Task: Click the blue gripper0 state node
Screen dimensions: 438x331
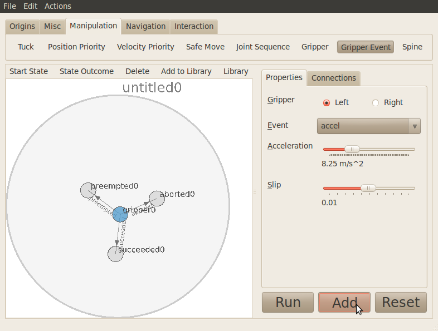Action: [x=120, y=214]
